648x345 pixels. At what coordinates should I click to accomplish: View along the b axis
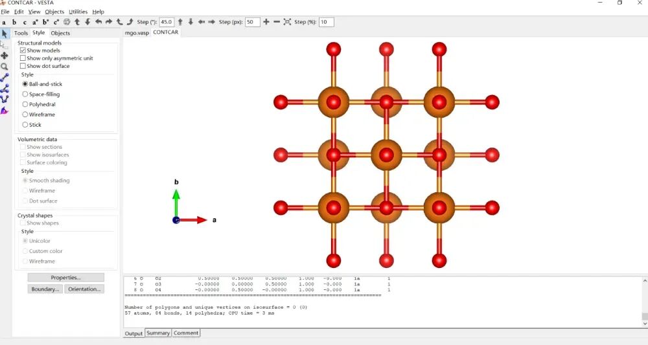(x=14, y=22)
